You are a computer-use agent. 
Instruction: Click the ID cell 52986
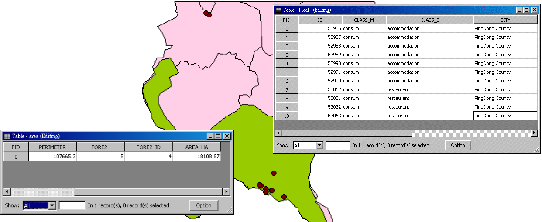coord(320,29)
